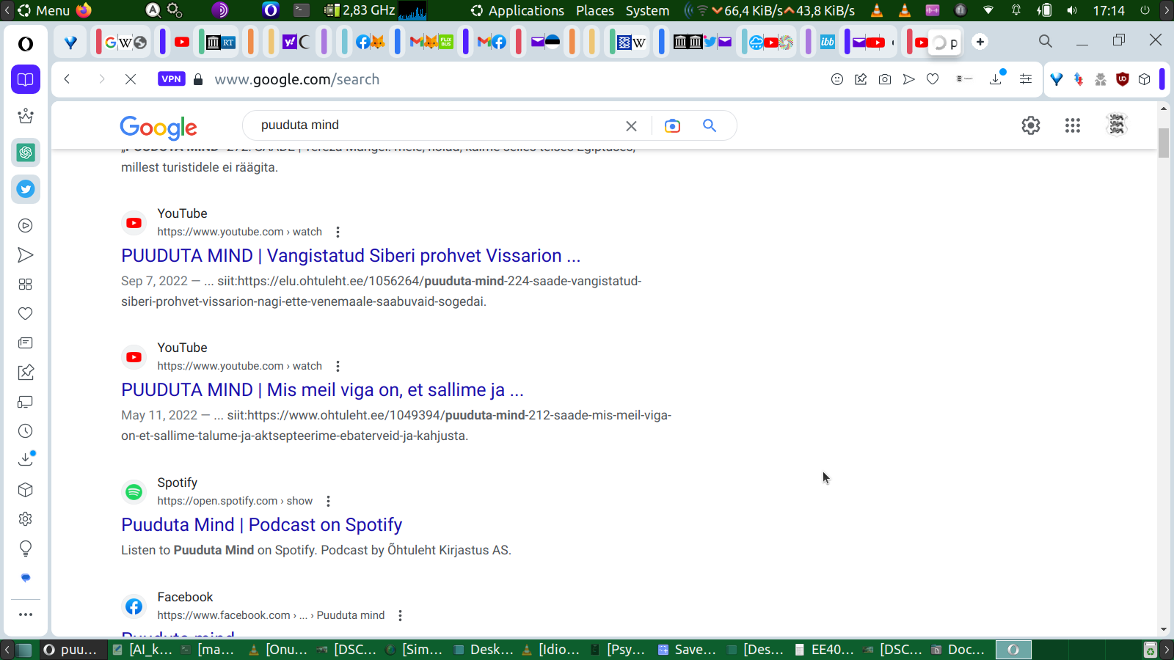Click the clock showing 17:14
The width and height of the screenshot is (1174, 660).
1109,10
